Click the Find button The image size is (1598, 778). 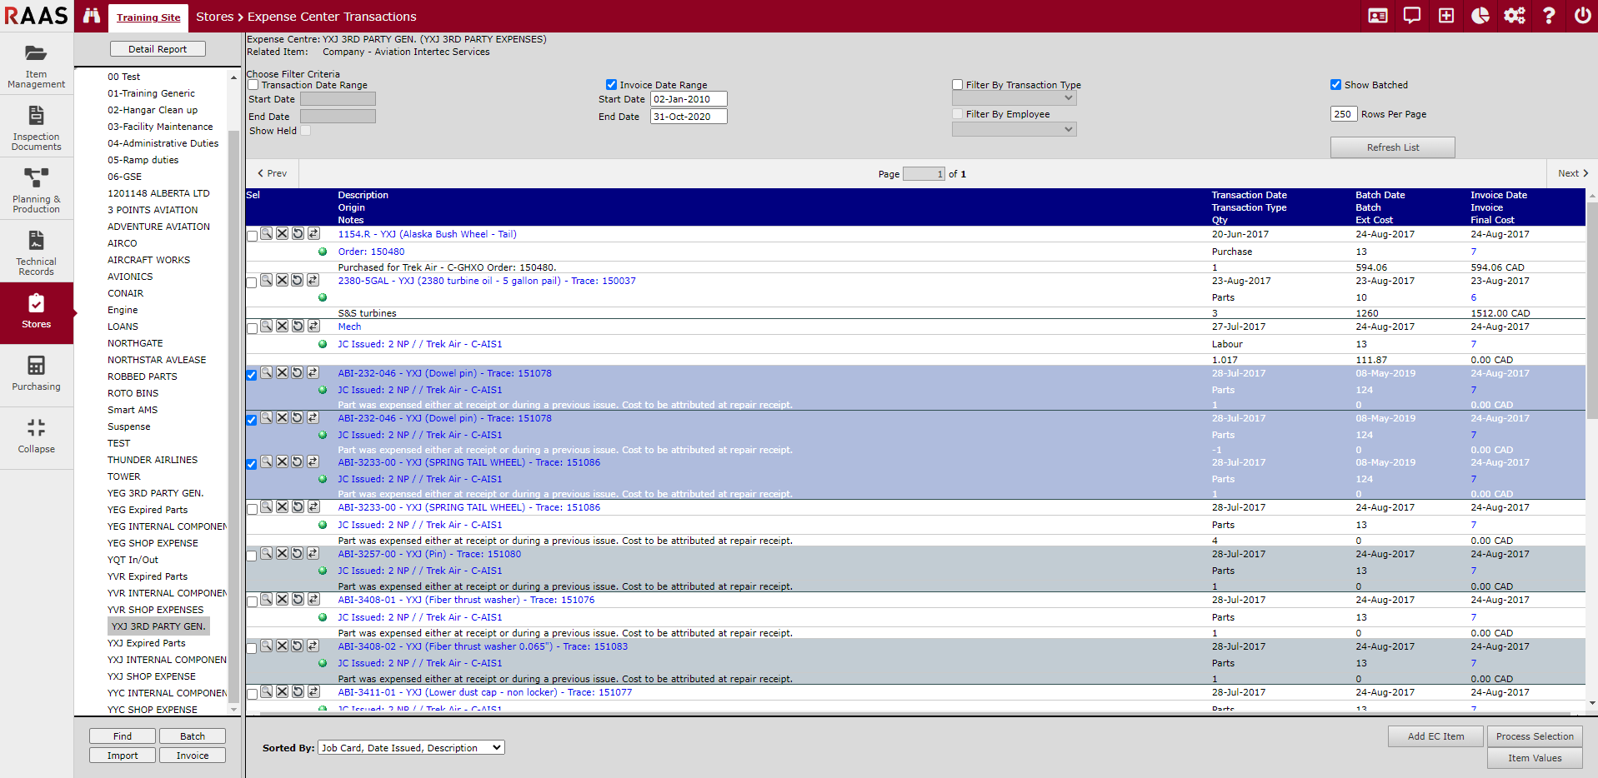pos(123,736)
